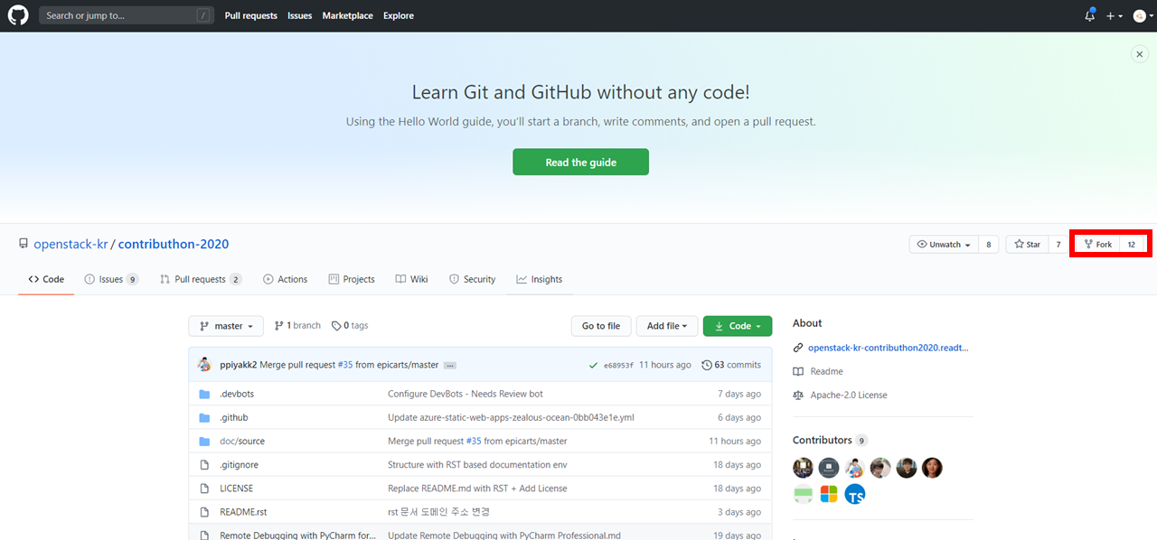Open Issues in top navigation
The height and width of the screenshot is (540, 1157).
click(x=300, y=15)
